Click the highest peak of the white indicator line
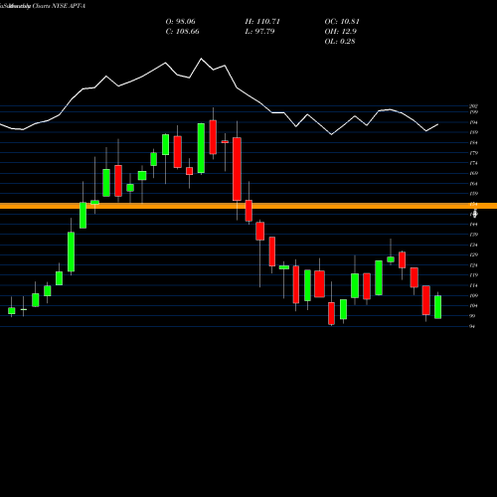This screenshot has height=497, width=497. coord(201,59)
